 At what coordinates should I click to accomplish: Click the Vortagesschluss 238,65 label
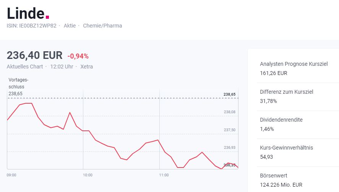[x=18, y=86]
